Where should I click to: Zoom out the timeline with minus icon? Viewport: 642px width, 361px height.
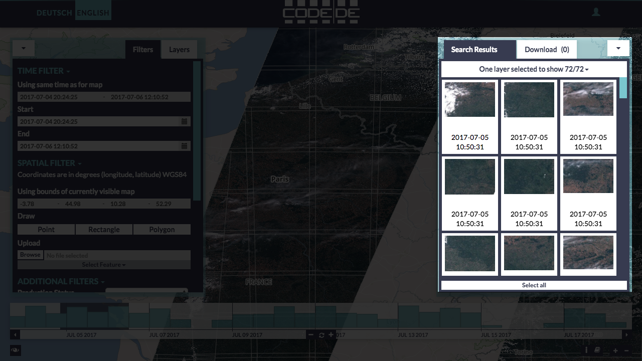[311, 335]
